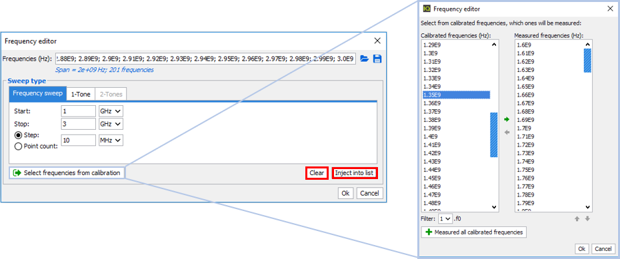Move measured frequency down with arrow
620x259 pixels.
[x=587, y=219]
